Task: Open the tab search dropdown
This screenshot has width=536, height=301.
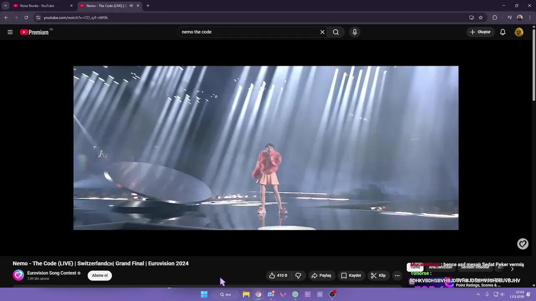Action: point(5,6)
